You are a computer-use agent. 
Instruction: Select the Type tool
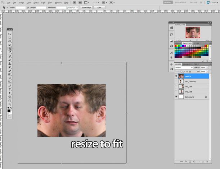click(10, 89)
